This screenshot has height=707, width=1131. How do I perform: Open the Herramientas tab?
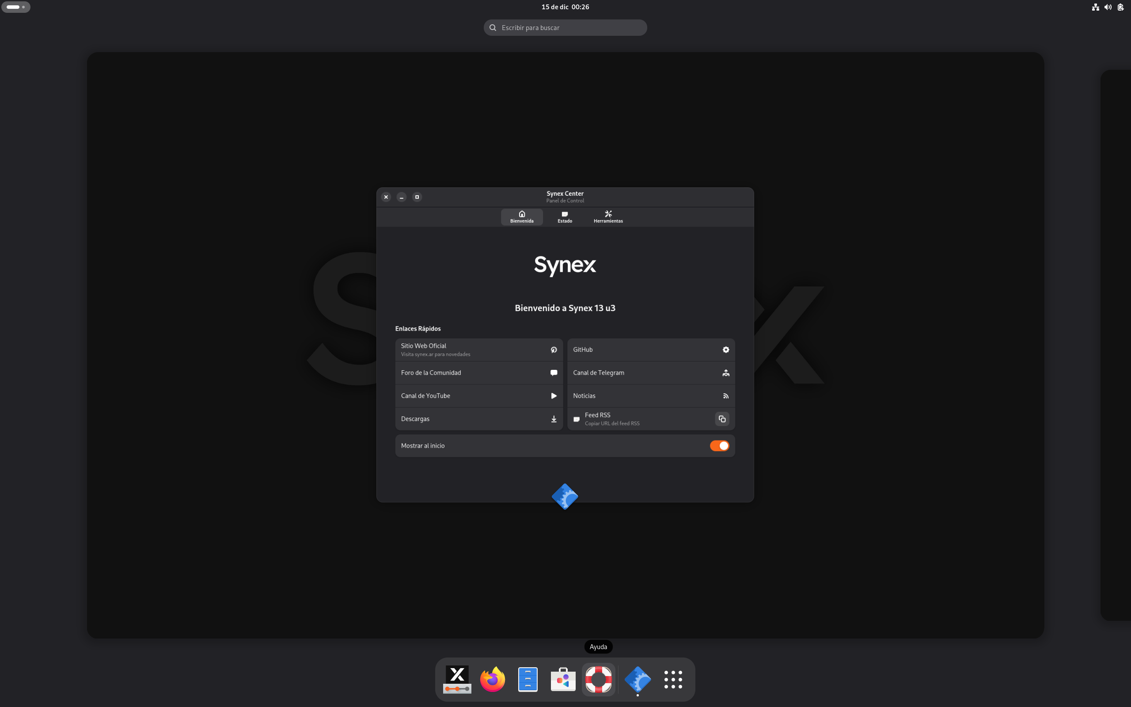pyautogui.click(x=608, y=217)
